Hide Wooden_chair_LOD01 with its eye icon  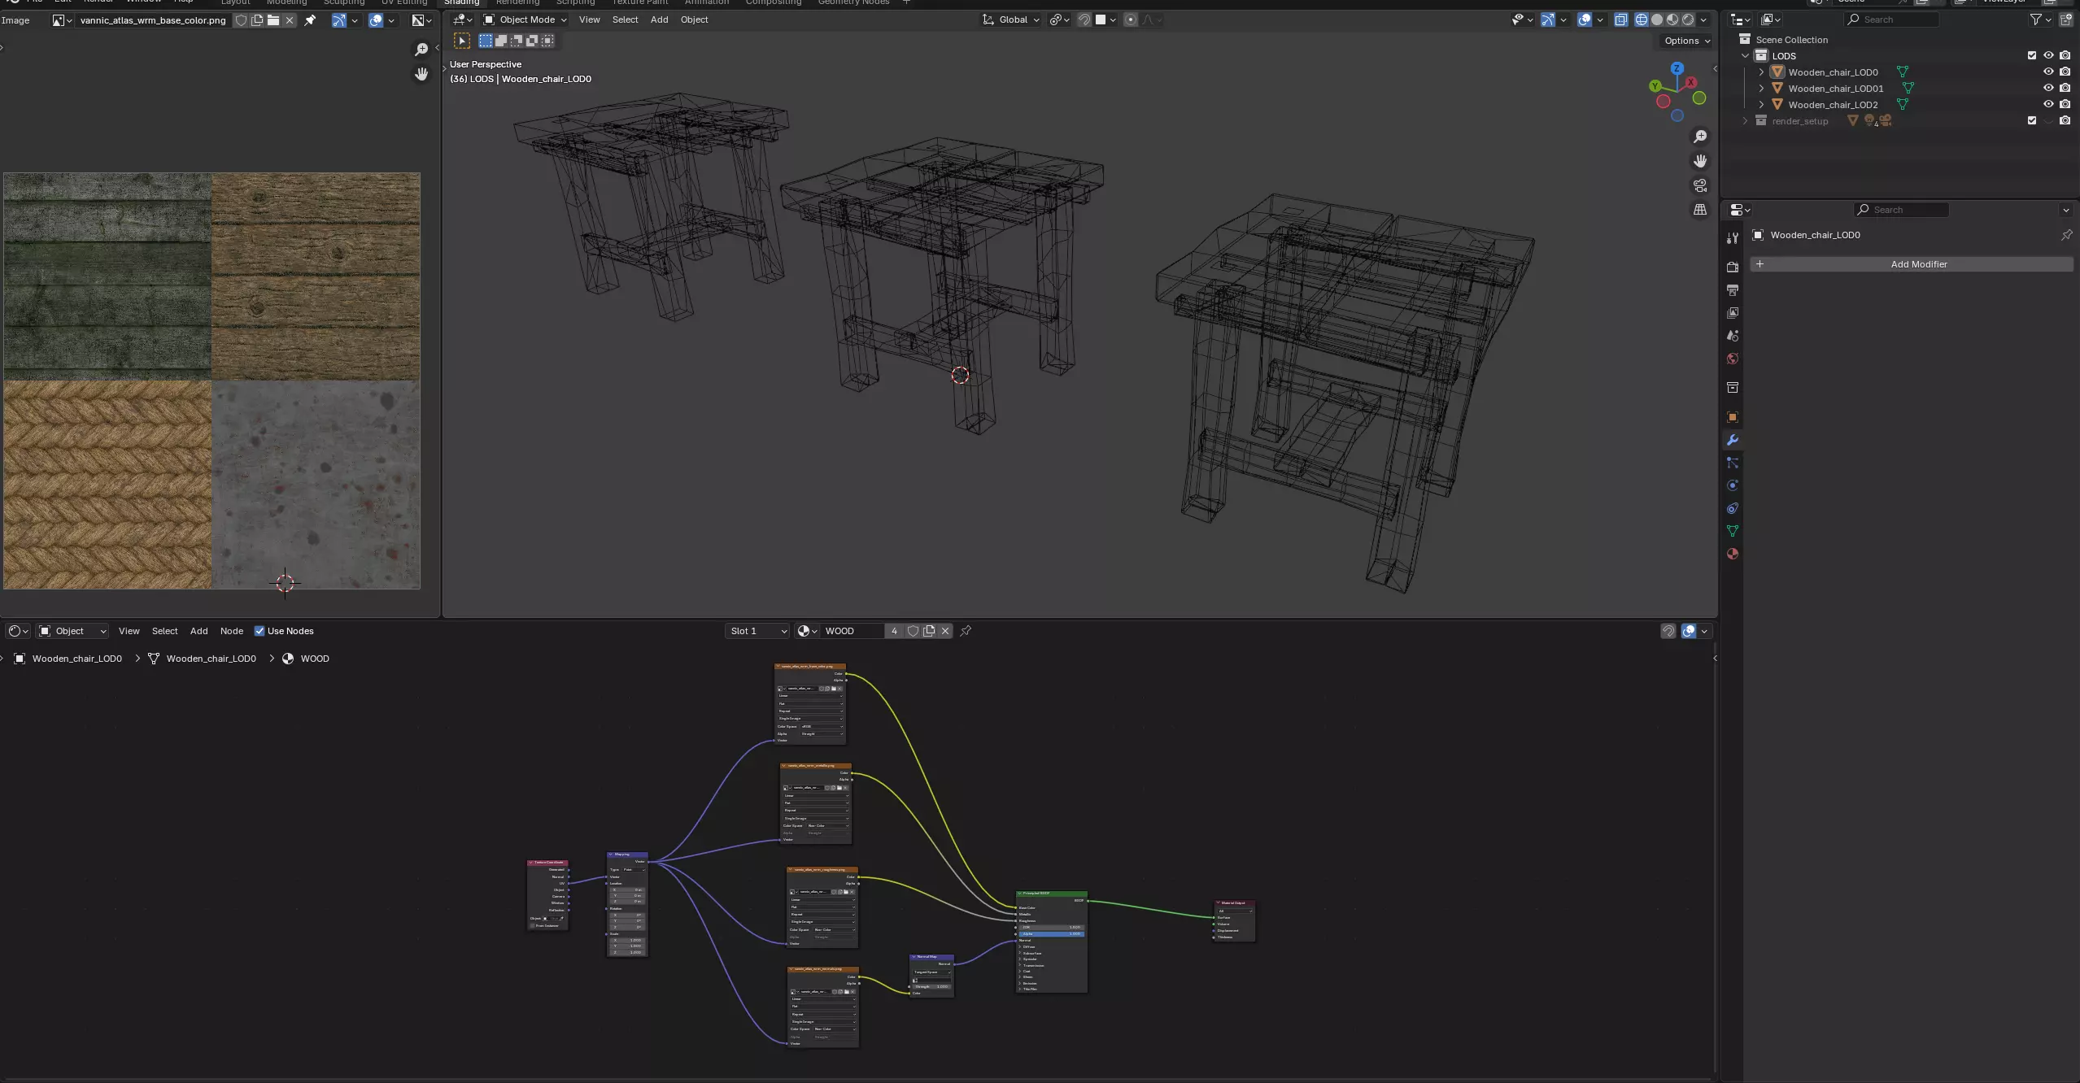pyautogui.click(x=2048, y=88)
